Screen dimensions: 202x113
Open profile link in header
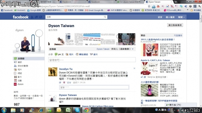170,17
